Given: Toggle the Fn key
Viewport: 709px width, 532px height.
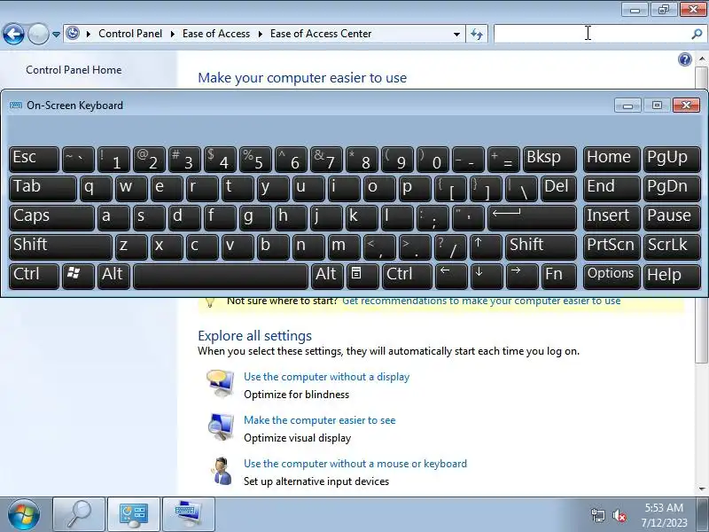Looking at the screenshot, I should click(x=559, y=276).
